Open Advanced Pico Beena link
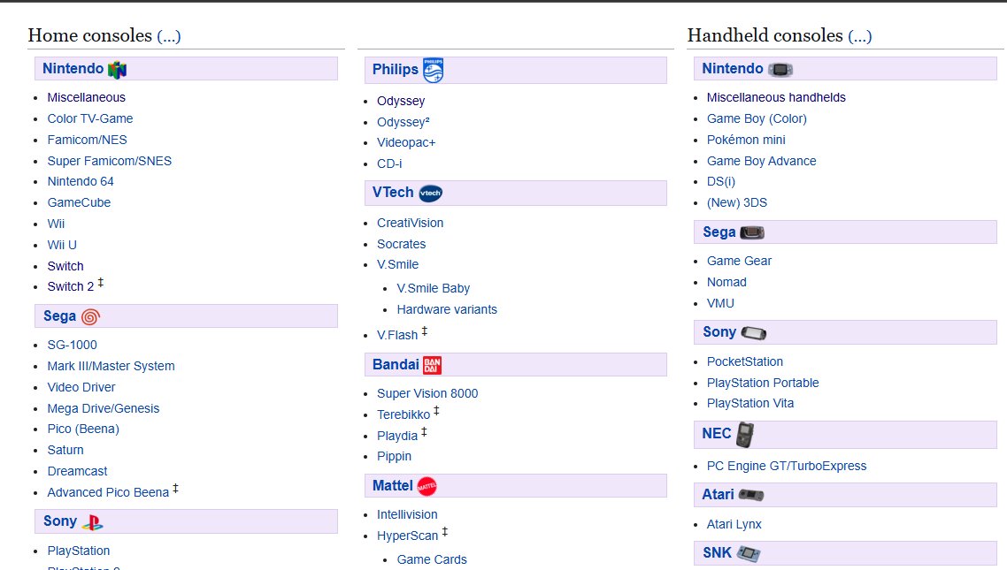The height and width of the screenshot is (570, 1007). tap(109, 492)
